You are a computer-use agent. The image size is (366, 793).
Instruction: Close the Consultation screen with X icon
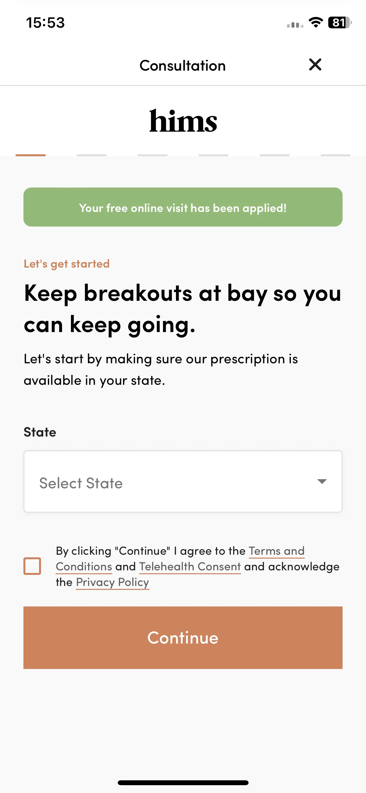click(315, 64)
